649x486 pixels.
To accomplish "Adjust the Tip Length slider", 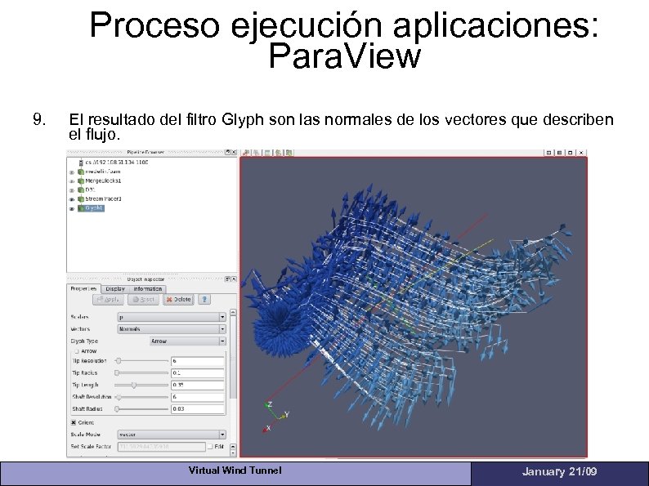I will (x=141, y=385).
